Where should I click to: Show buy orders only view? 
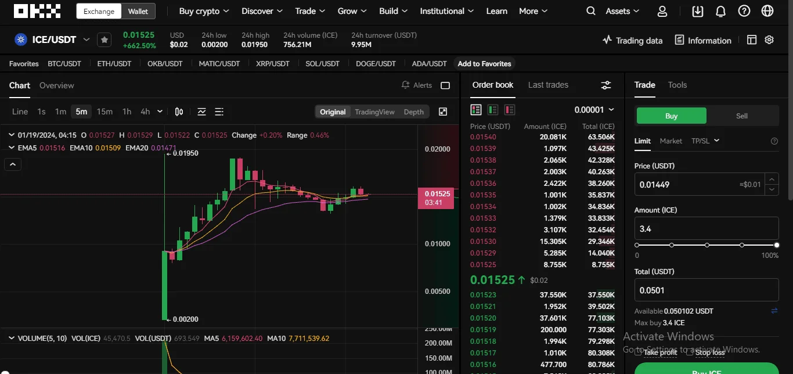(493, 110)
